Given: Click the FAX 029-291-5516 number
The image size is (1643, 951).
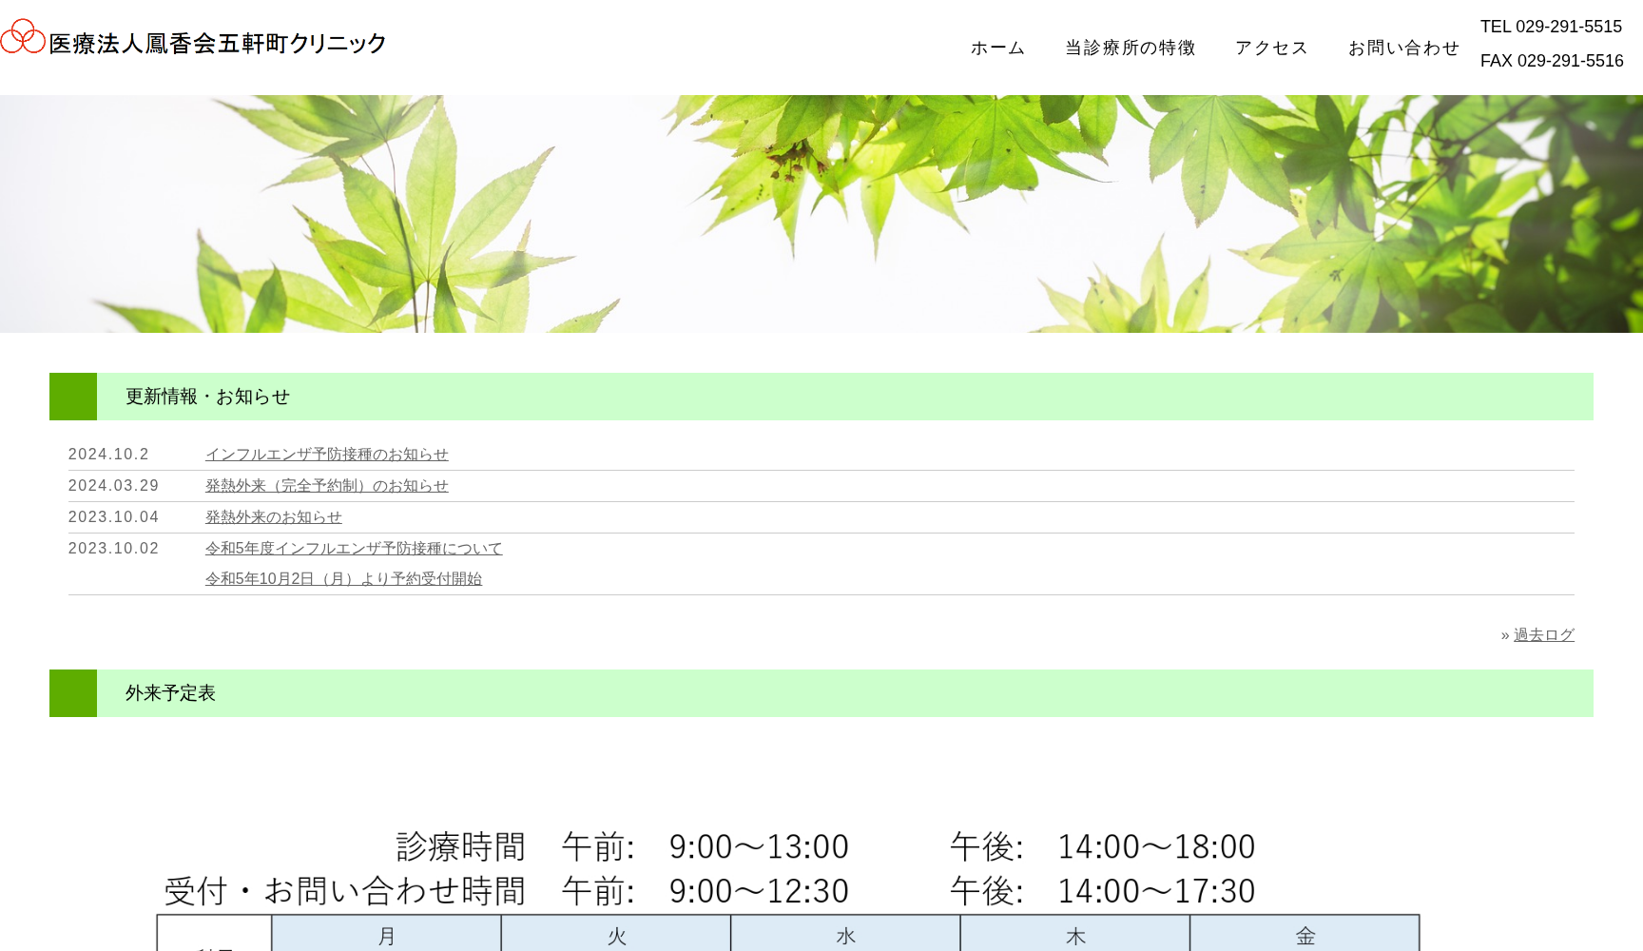Looking at the screenshot, I should [1551, 61].
